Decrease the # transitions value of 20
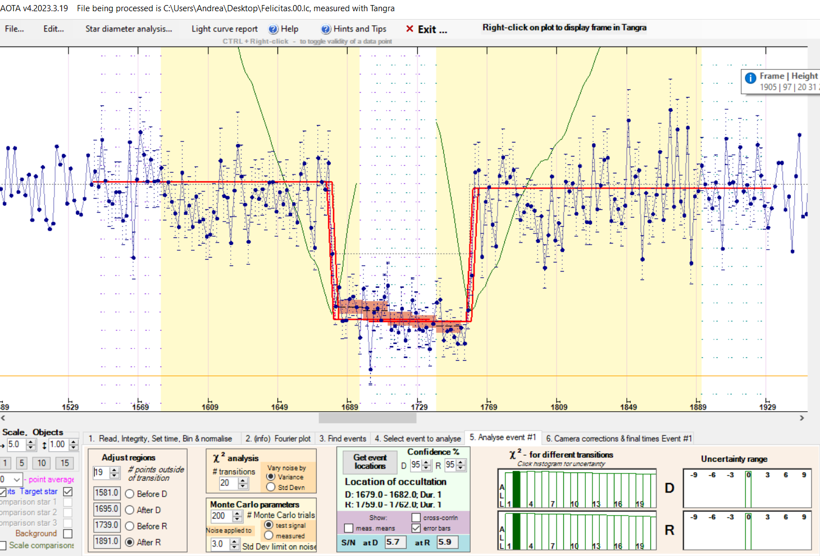The image size is (820, 556). click(x=243, y=486)
